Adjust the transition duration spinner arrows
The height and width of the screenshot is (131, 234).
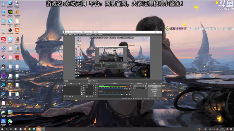click(x=146, y=88)
